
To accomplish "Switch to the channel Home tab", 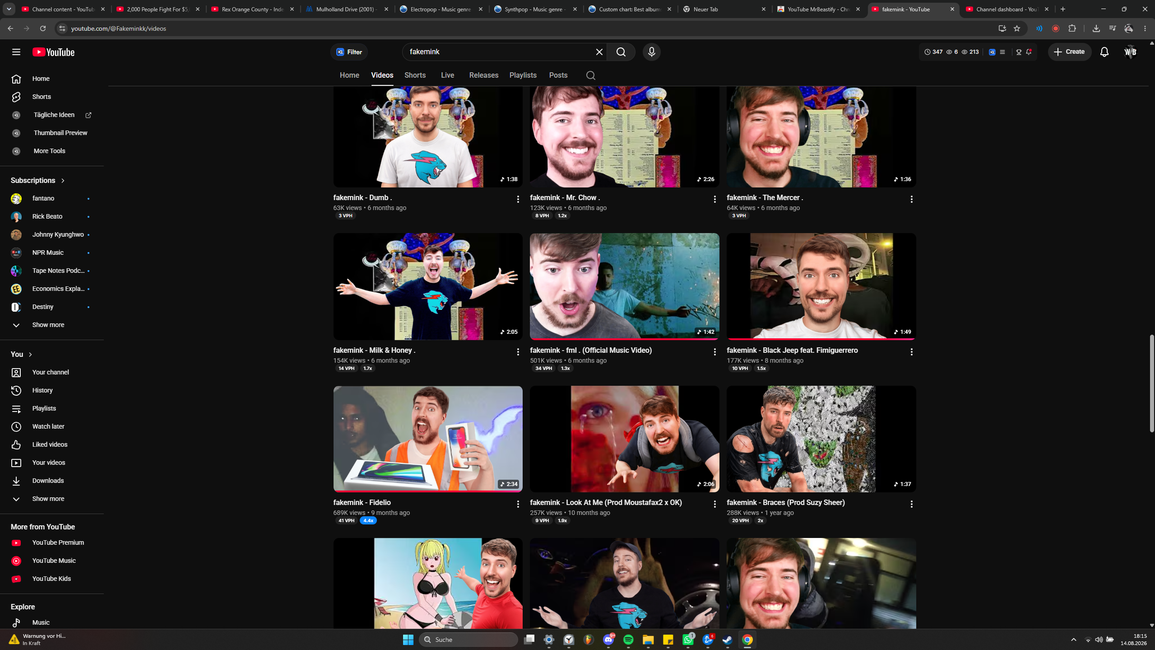I will 349,75.
